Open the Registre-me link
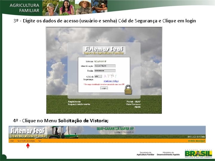Screen dimensions: 215x161 click(74, 102)
